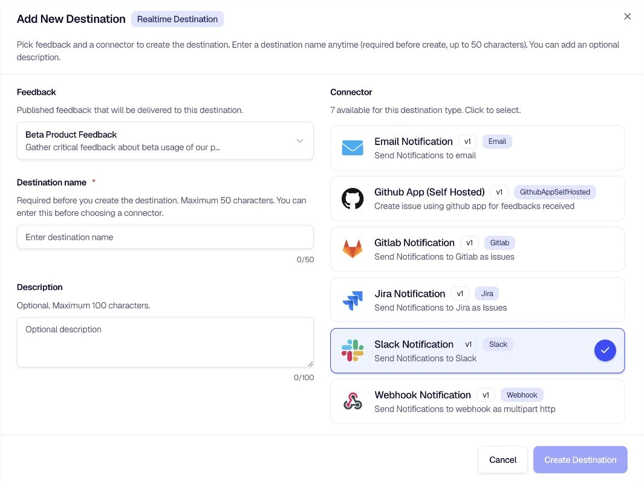This screenshot has height=484, width=644.
Task: Click the Jira tag badge
Action: click(487, 294)
